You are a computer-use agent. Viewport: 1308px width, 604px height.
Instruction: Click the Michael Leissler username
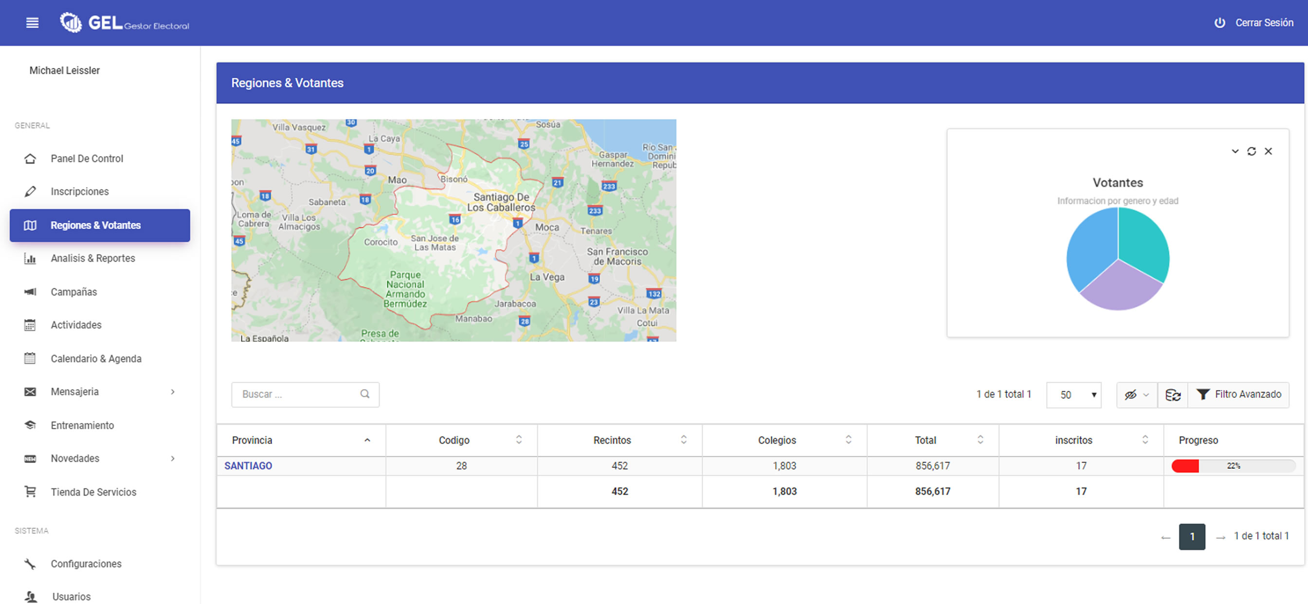(65, 71)
